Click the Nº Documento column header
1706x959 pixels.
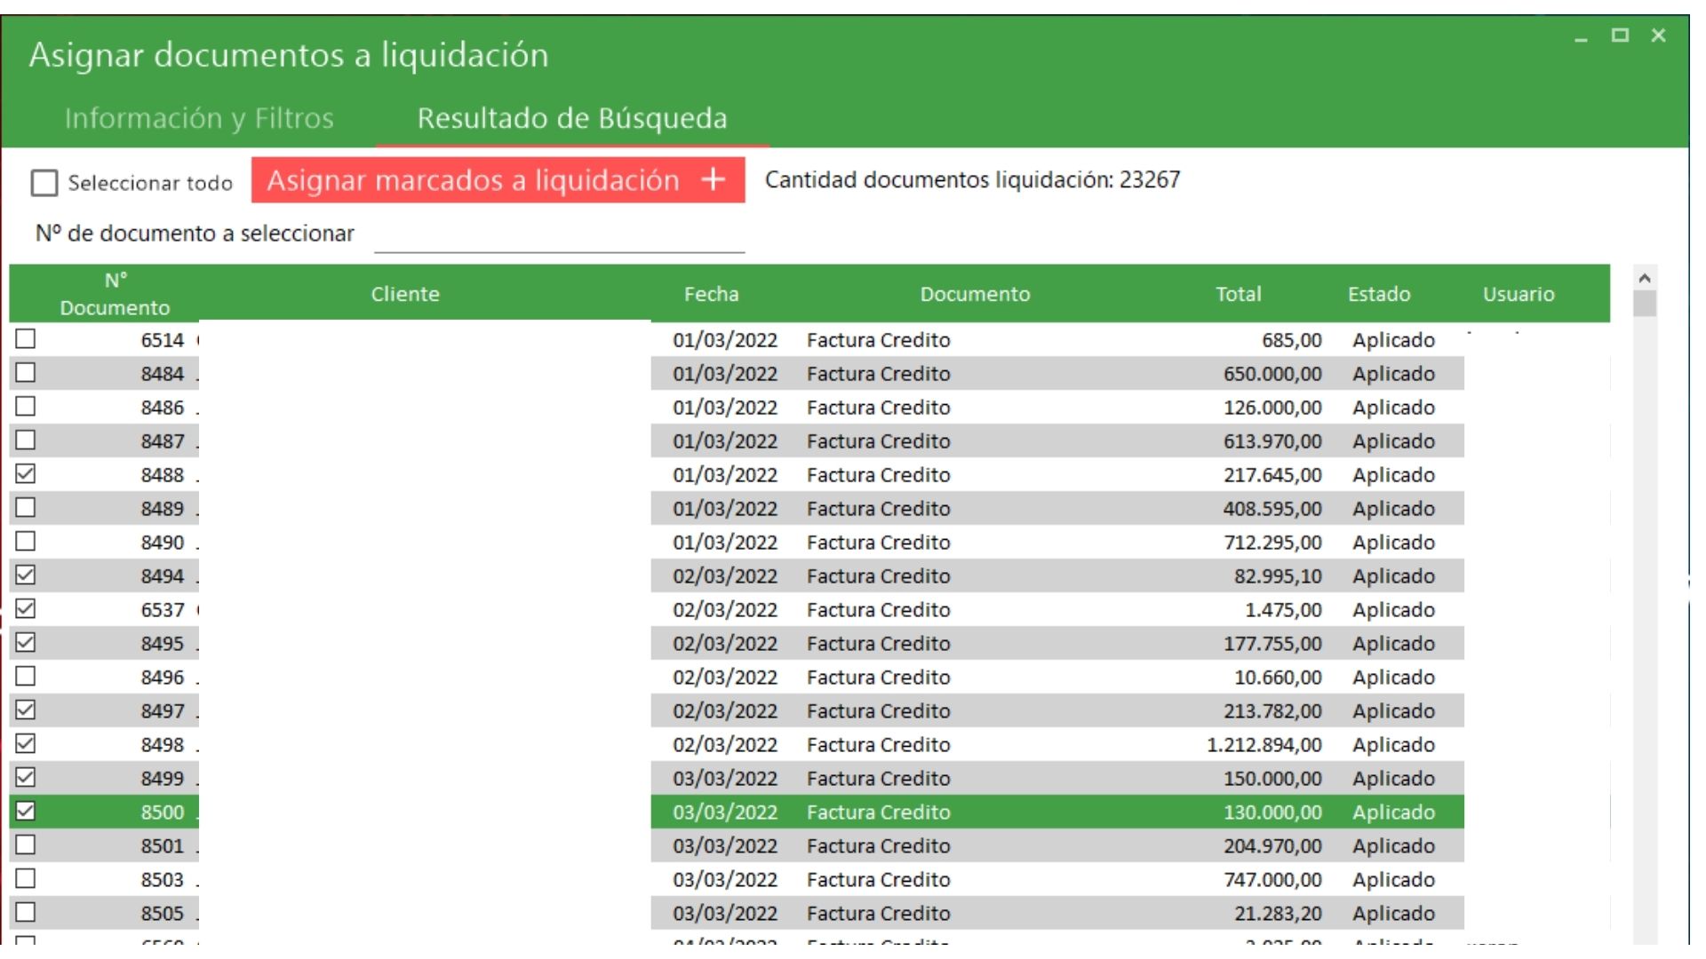click(115, 294)
